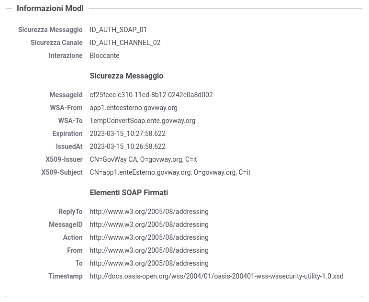
Task: Click the ReplyTo addressing URL
Action: [149, 212]
